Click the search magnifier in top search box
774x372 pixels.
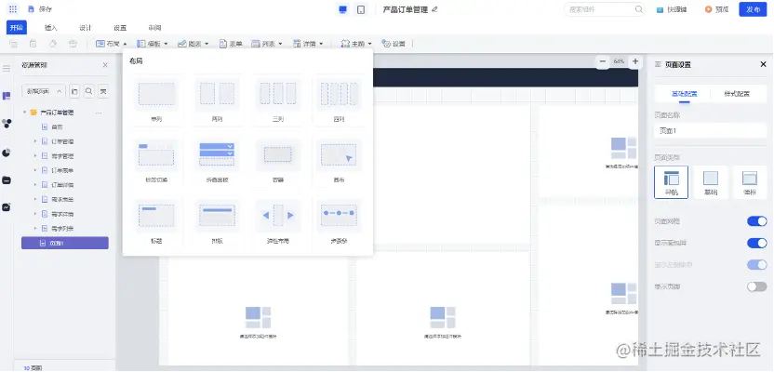coord(639,9)
